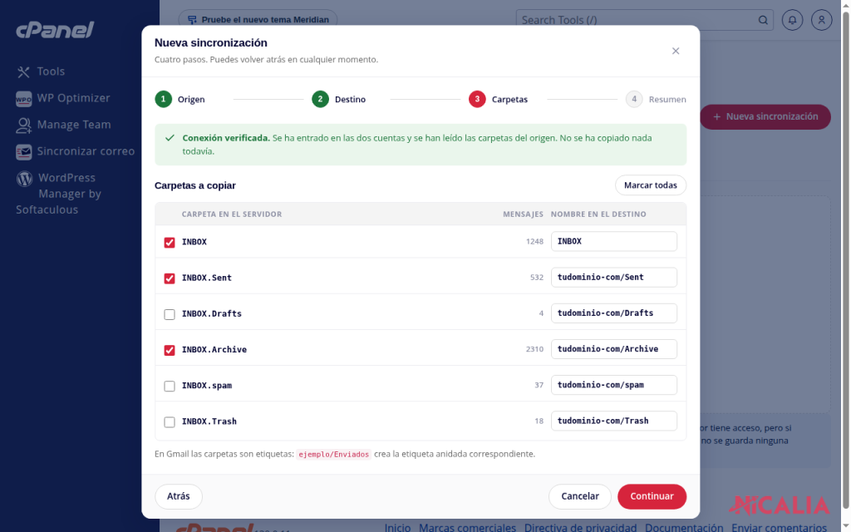Open Tools via its wrench icon

coord(23,71)
